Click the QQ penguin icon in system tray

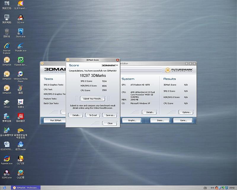[217, 188]
